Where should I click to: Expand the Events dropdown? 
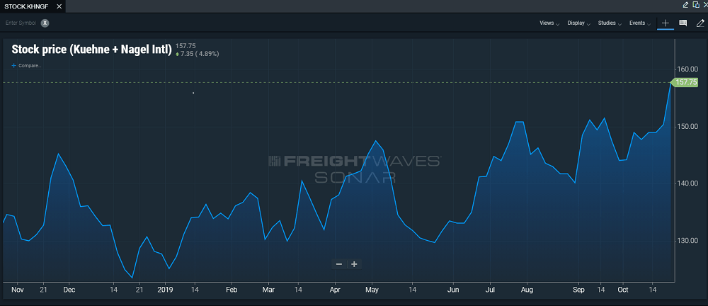(x=640, y=23)
